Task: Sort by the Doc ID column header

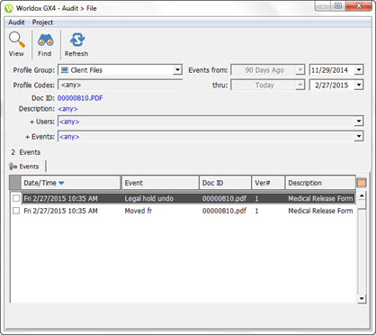Action: coord(225,183)
